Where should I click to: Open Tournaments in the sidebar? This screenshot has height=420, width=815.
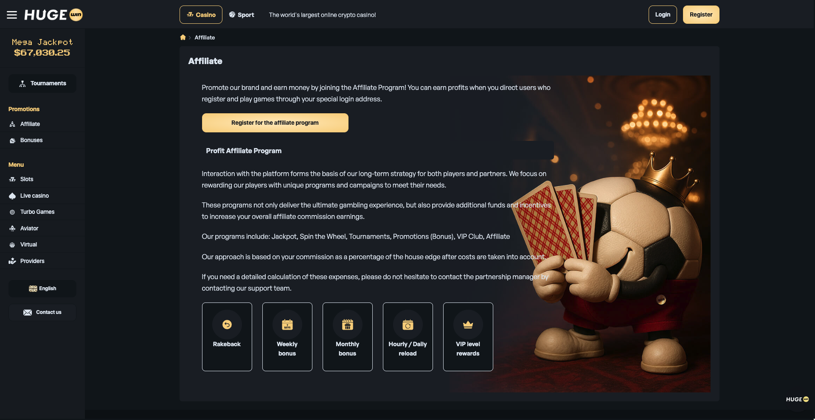pos(42,84)
